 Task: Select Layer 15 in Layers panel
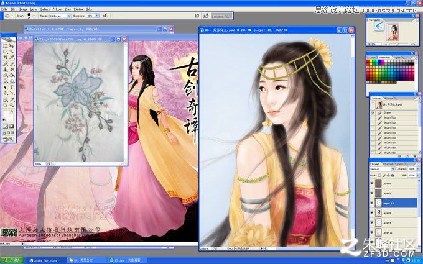tap(396, 203)
